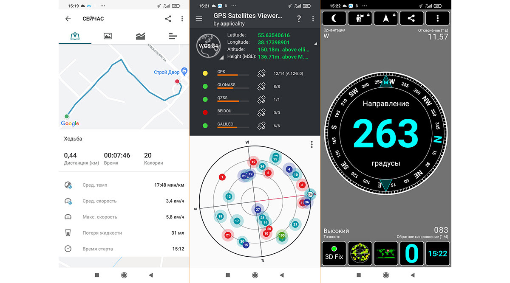
Task: Switch to the photos tab in workout
Action: click(x=108, y=36)
